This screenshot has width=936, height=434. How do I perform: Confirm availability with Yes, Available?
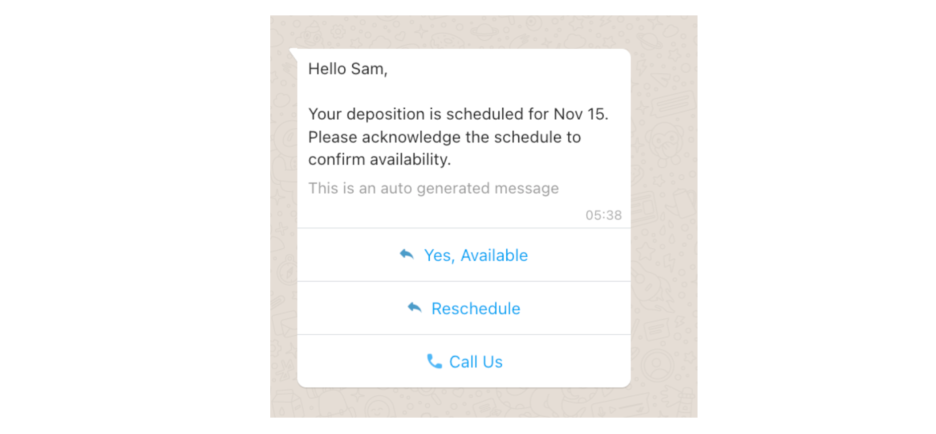coord(475,255)
